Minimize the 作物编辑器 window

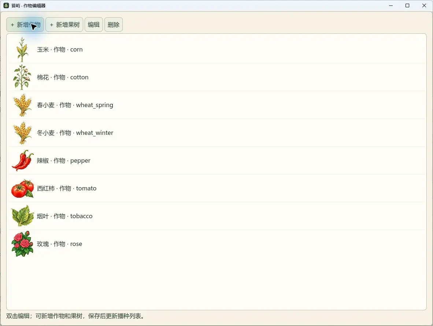pyautogui.click(x=391, y=5)
